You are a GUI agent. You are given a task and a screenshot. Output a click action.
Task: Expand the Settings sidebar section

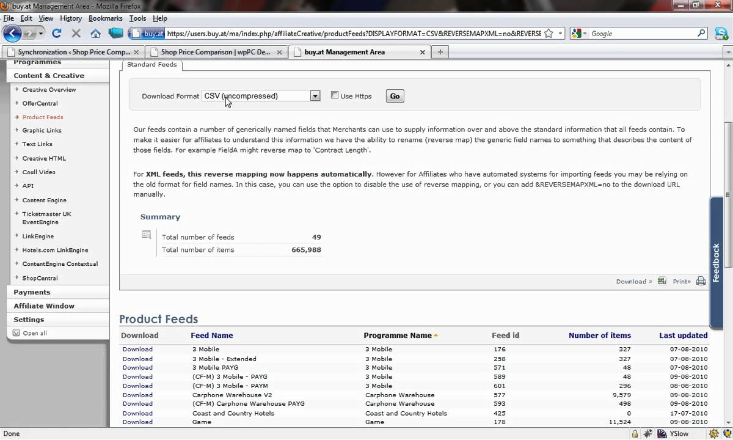[x=29, y=319]
